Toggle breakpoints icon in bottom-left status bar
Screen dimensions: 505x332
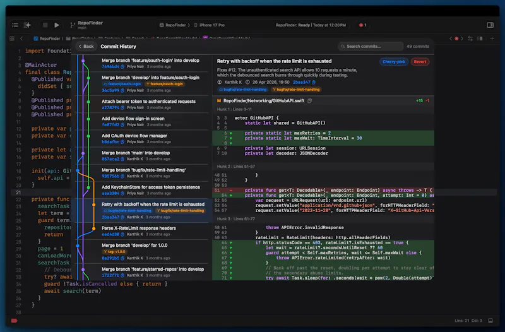(14, 321)
